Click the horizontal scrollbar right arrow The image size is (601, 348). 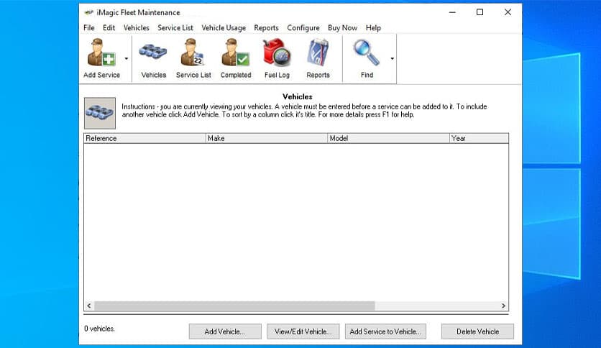[503, 306]
